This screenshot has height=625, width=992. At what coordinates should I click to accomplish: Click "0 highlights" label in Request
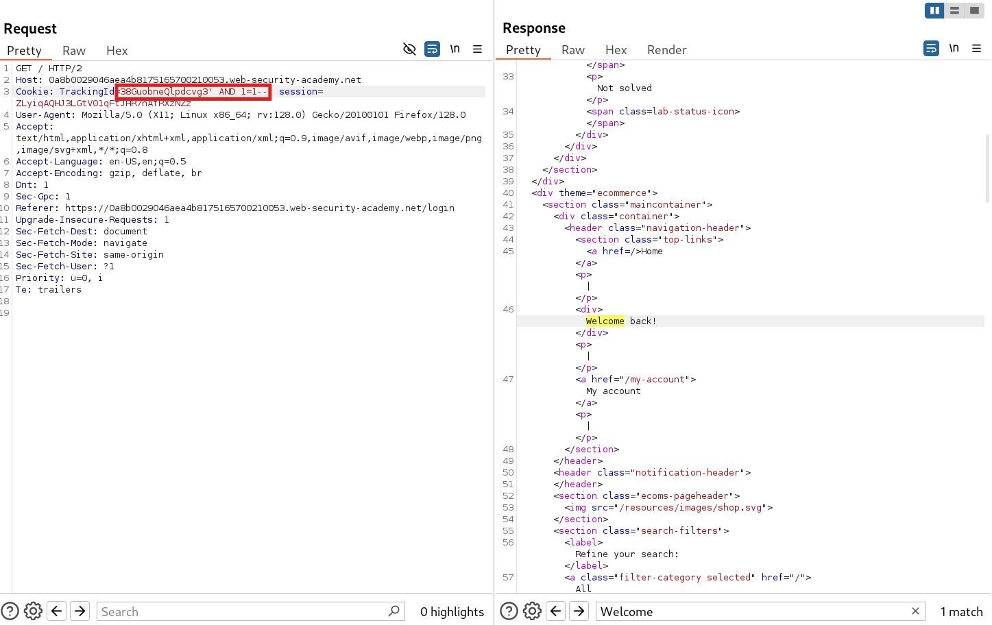click(x=452, y=611)
